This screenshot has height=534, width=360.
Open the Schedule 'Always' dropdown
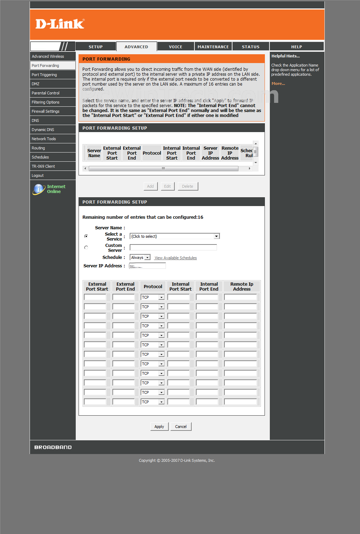pos(140,257)
